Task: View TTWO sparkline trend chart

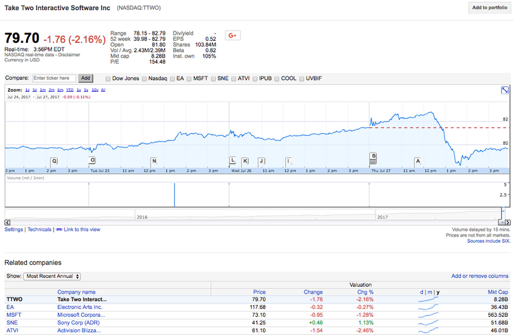Action: tap(428, 300)
